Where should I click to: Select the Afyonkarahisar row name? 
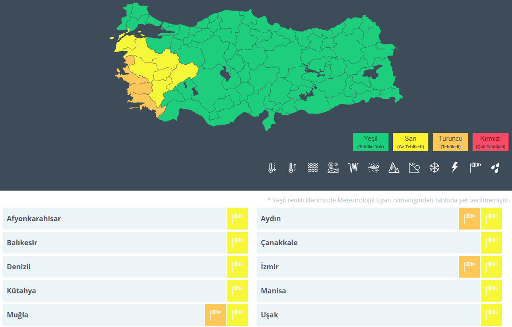click(x=34, y=219)
